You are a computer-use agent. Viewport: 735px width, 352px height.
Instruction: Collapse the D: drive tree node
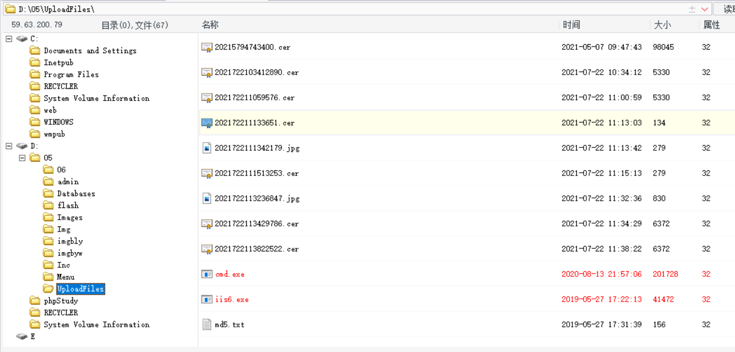(x=8, y=146)
